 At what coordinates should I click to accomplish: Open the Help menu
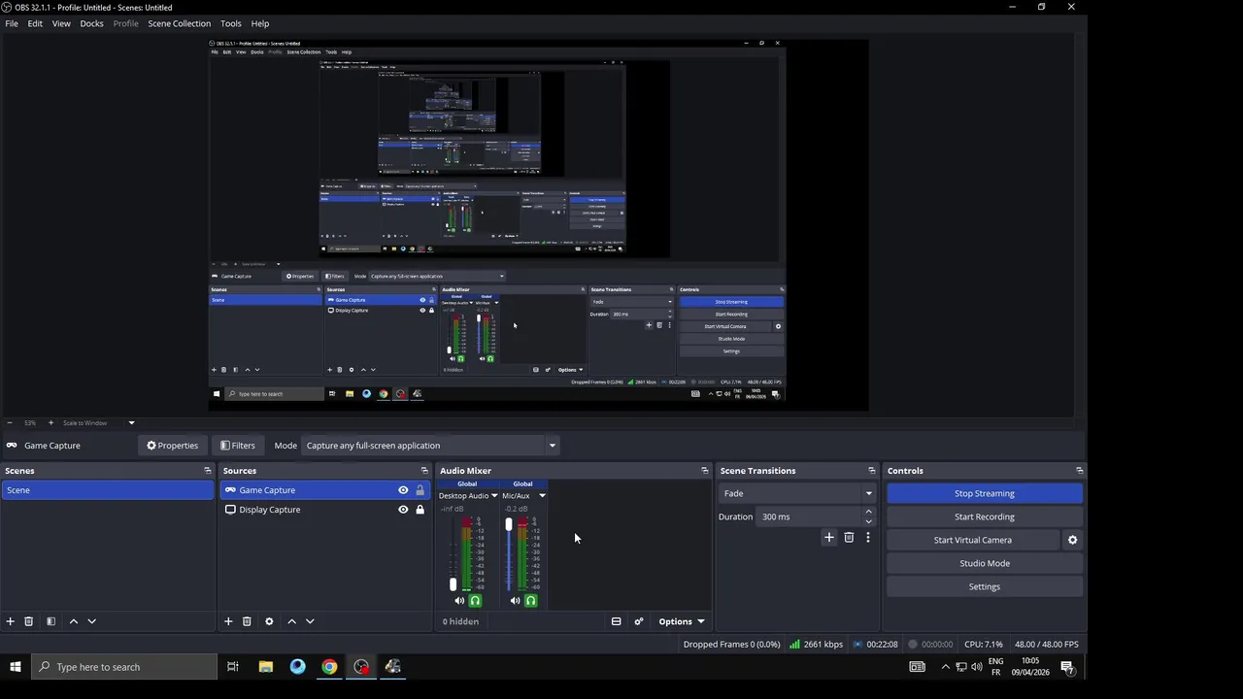tap(260, 23)
